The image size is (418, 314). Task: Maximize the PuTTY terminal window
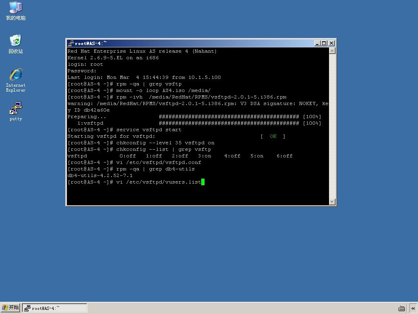[324, 43]
